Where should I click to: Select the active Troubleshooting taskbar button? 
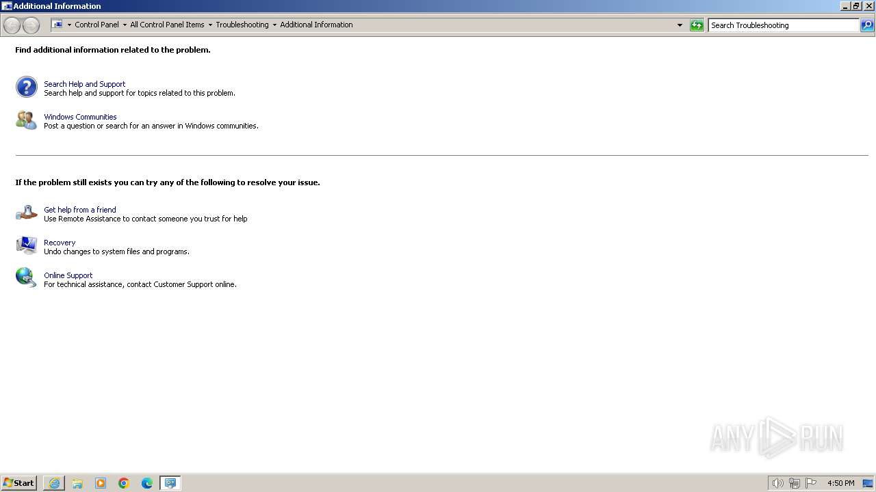click(170, 483)
